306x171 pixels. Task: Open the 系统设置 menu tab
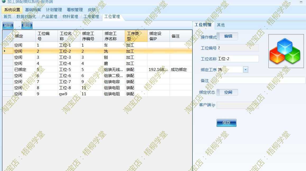[x=12, y=10]
